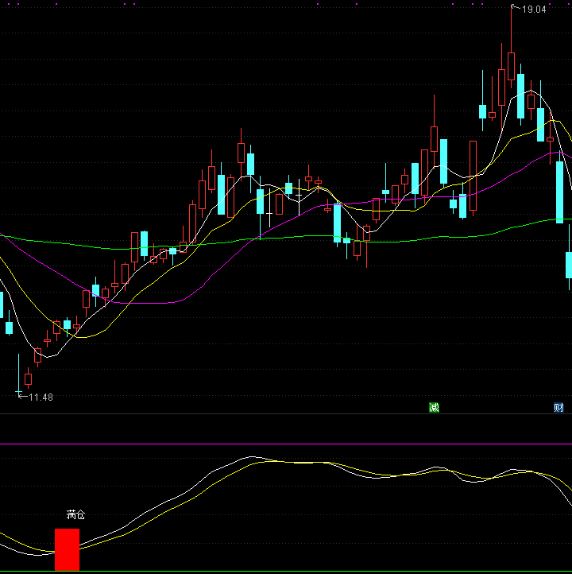
Task: Click the green 减 info marker
Action: tap(434, 407)
